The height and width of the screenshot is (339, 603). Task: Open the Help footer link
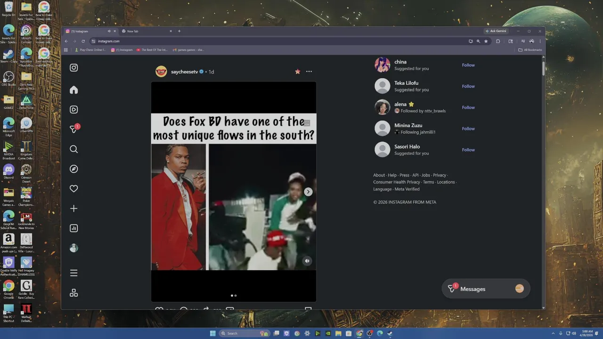[x=392, y=175]
